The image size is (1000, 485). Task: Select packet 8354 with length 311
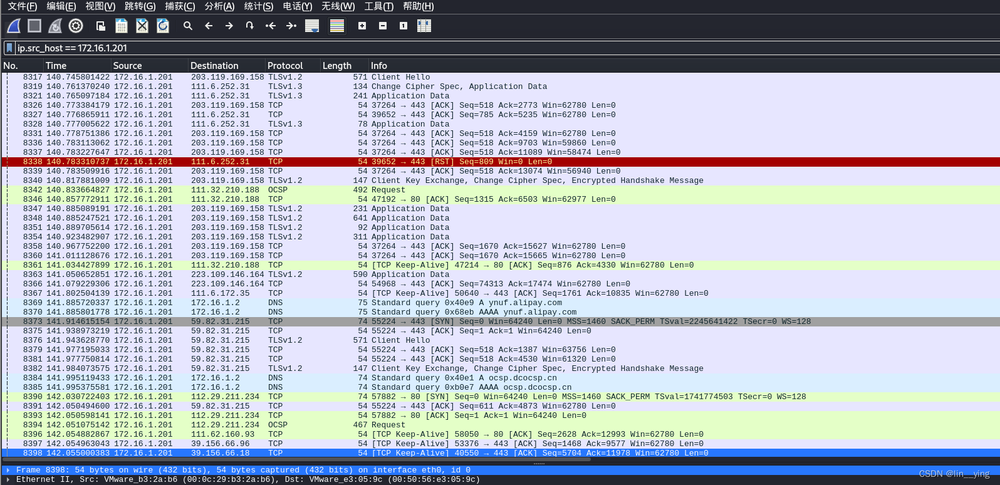[500, 237]
